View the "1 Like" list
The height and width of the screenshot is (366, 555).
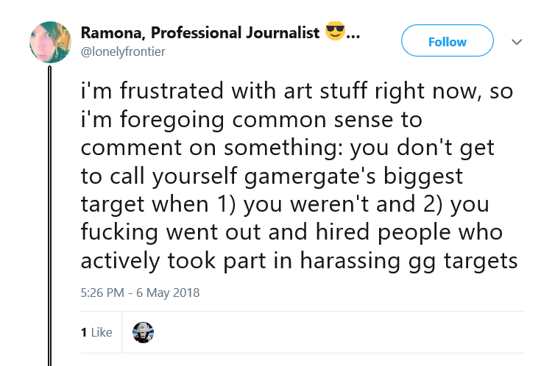[x=96, y=332]
